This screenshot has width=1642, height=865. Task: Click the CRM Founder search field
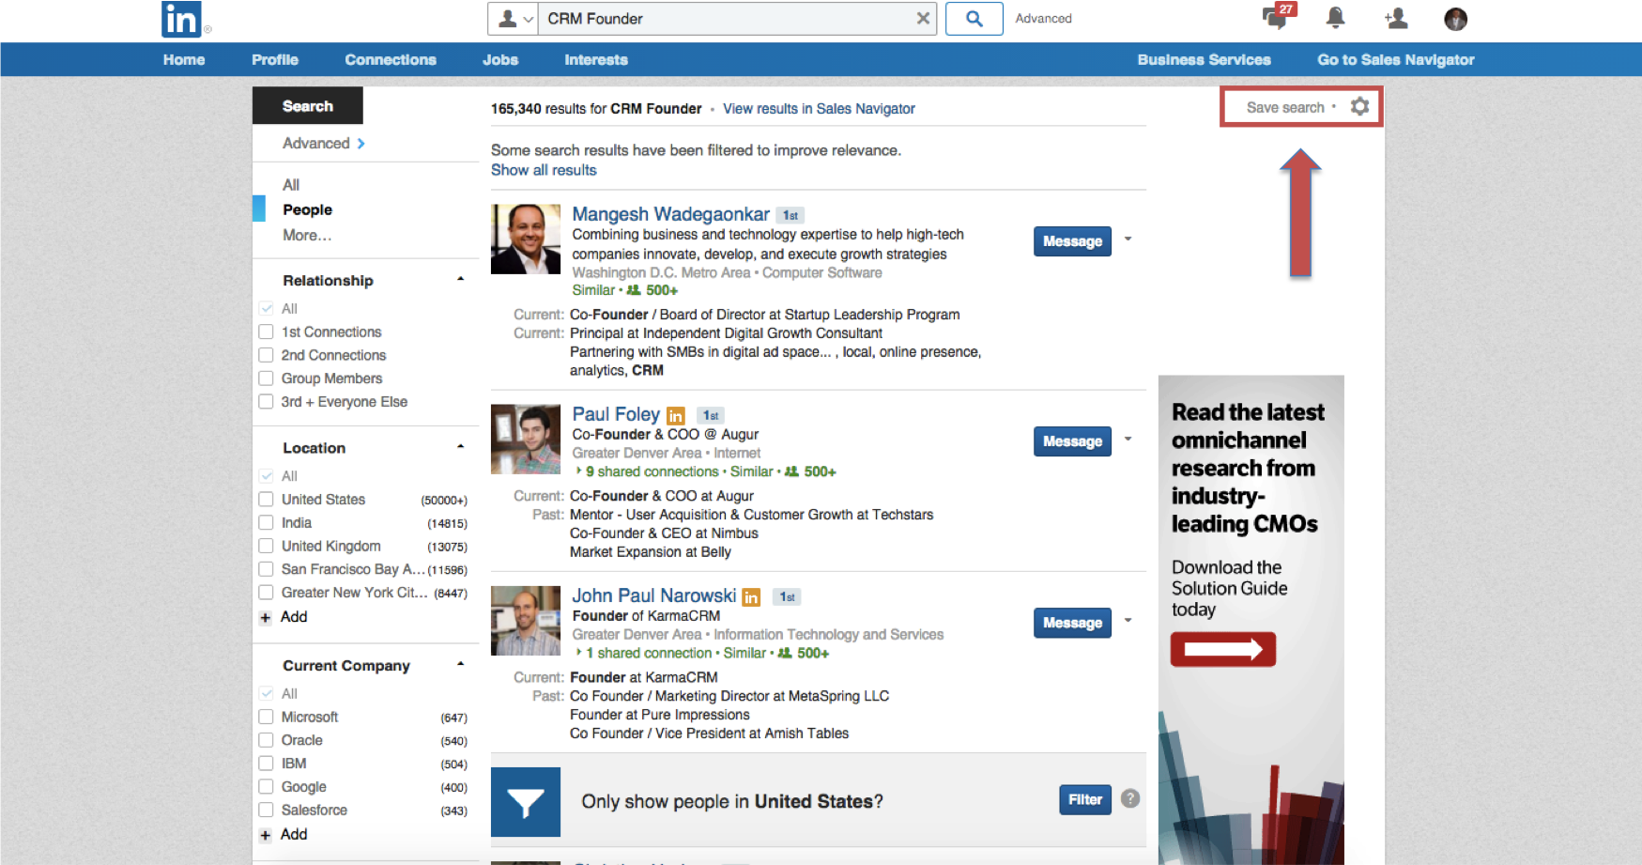(723, 19)
